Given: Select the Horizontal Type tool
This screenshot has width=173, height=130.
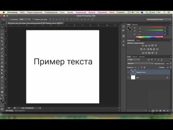Looking at the screenshot, I should 2,81.
